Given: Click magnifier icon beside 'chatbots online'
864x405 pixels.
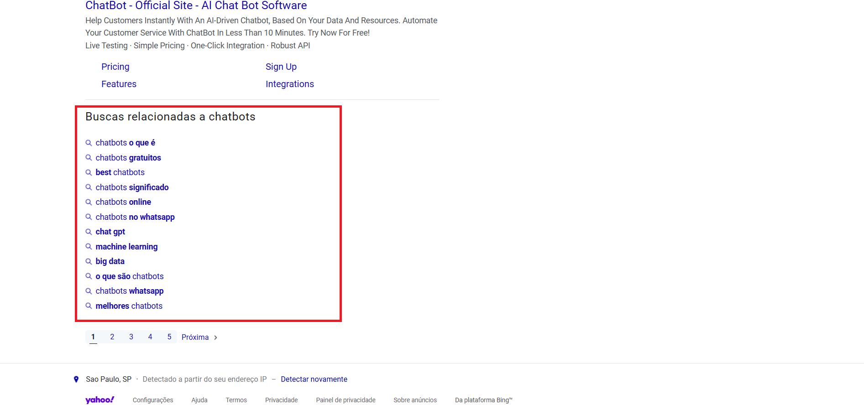Looking at the screenshot, I should tap(89, 202).
